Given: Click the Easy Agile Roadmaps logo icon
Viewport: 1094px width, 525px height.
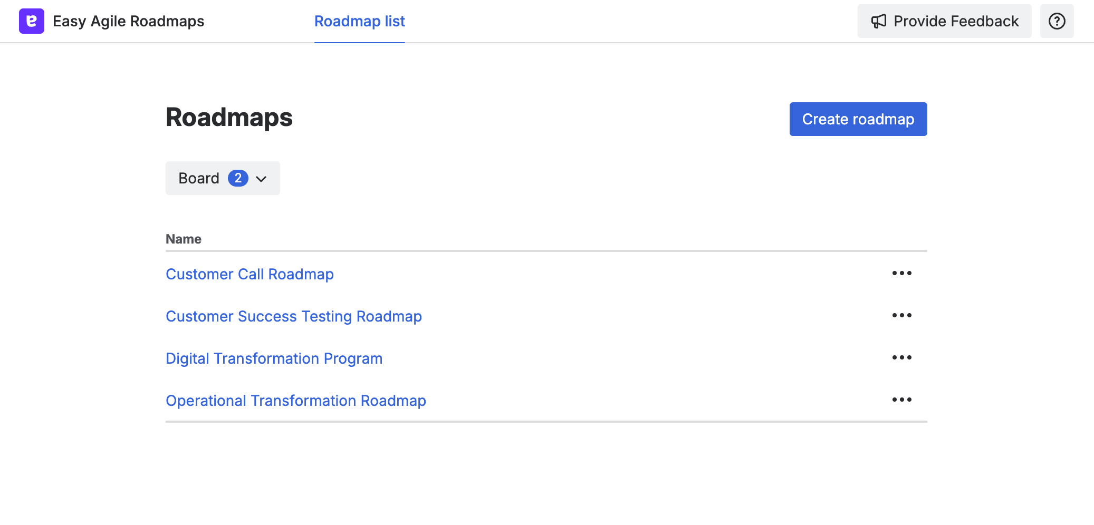Looking at the screenshot, I should (x=32, y=21).
